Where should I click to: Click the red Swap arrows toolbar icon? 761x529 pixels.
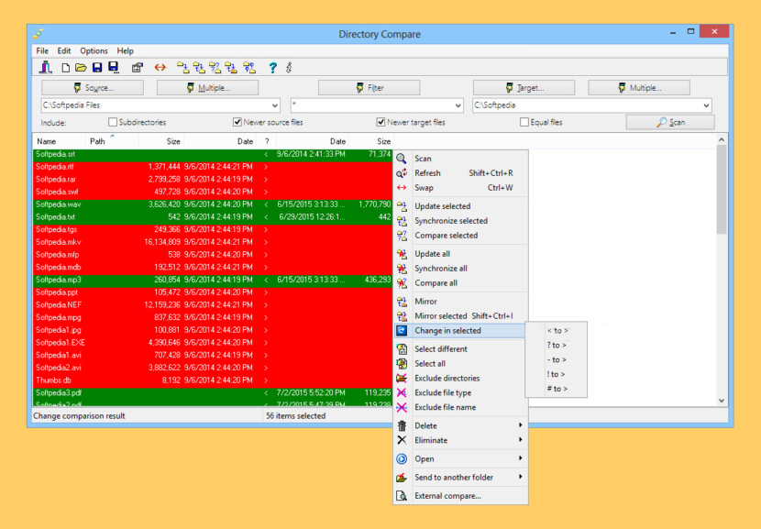click(x=160, y=68)
